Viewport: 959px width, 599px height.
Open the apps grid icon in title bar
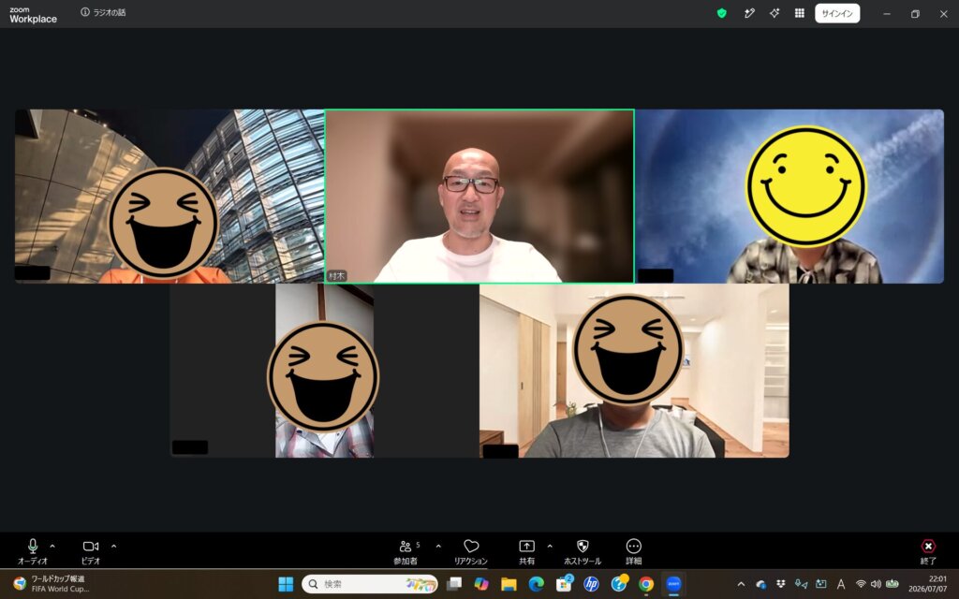[800, 13]
